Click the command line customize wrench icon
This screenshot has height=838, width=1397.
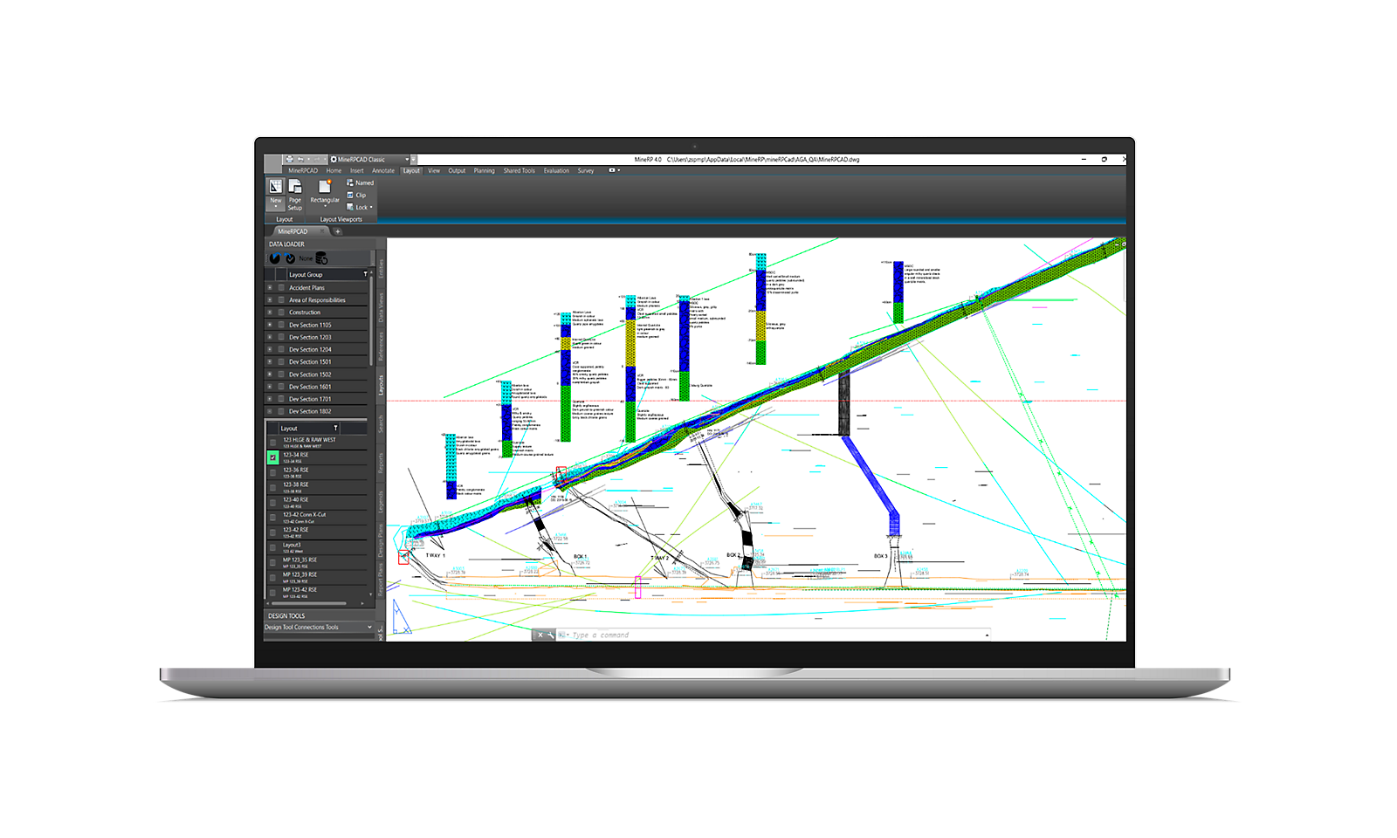tap(551, 635)
